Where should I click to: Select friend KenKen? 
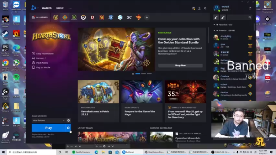coord(233,94)
